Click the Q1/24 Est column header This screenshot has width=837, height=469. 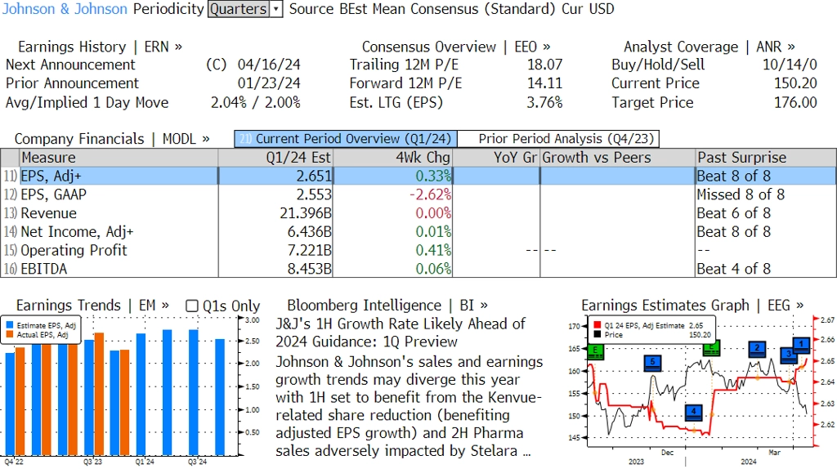click(275, 158)
